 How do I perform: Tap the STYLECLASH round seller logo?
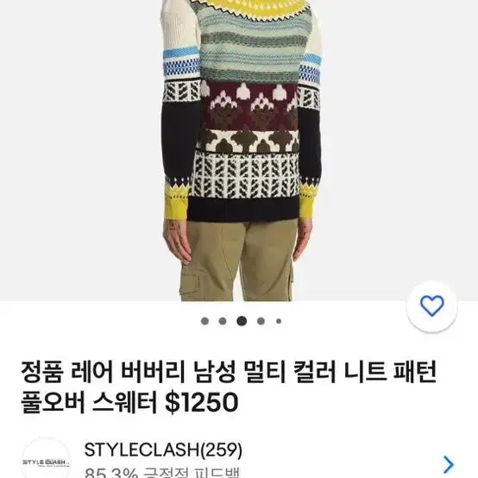tap(47, 461)
